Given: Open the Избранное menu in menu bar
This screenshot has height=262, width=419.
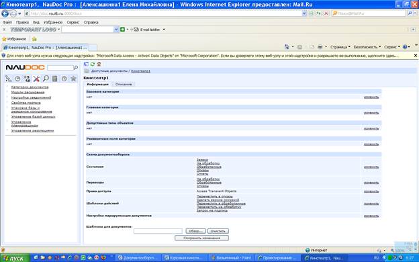Looking at the screenshot, I should pyautogui.click(x=53, y=22).
